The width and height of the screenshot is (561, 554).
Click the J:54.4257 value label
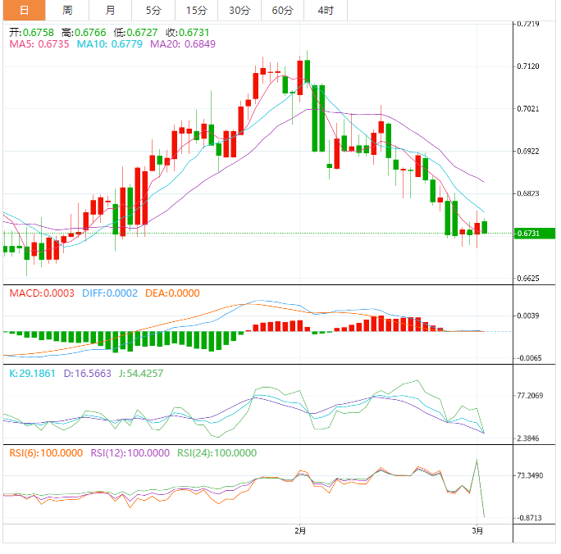pyautogui.click(x=141, y=374)
